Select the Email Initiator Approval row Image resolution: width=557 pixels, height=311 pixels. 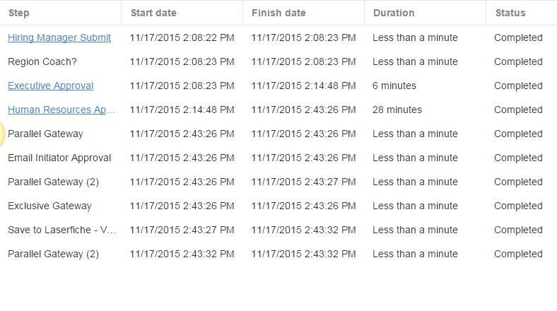point(278,158)
